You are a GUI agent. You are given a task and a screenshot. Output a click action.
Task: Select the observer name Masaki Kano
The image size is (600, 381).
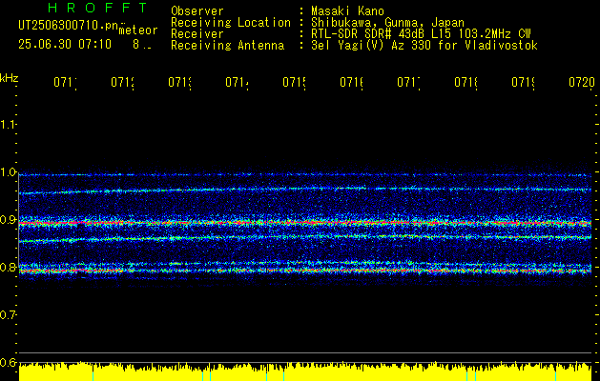347,11
